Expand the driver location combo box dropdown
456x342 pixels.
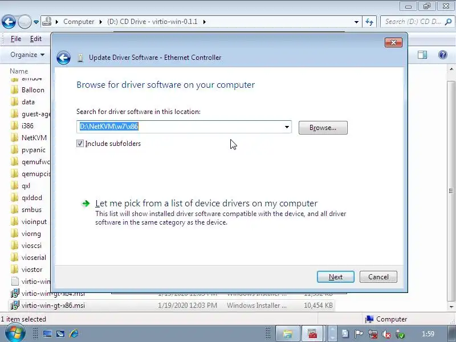(287, 127)
